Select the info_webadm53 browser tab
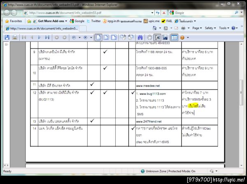The height and width of the screenshot is (184, 247). point(42,28)
